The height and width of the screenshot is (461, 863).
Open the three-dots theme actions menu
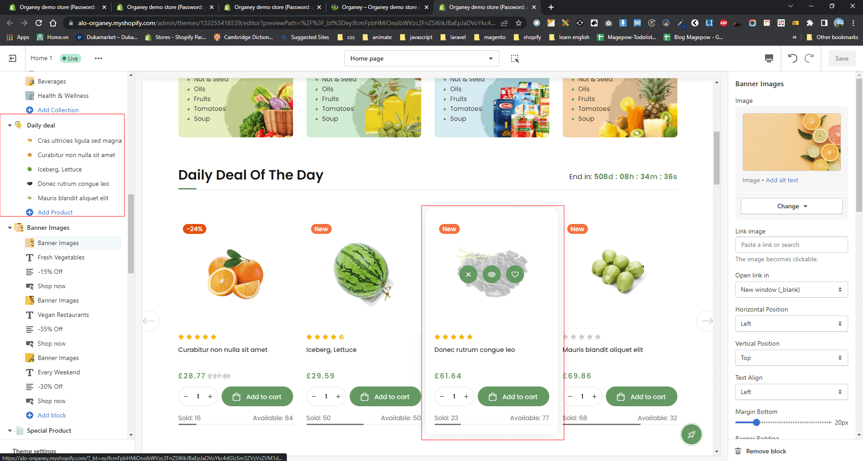(x=98, y=58)
